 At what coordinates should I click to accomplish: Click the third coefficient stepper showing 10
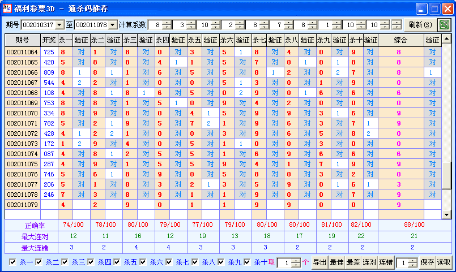[x=215, y=25]
